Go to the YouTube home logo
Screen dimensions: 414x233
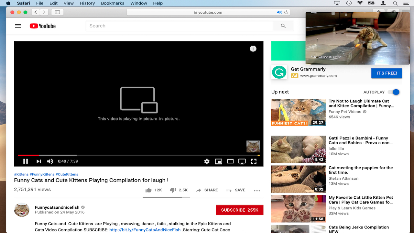[43, 26]
